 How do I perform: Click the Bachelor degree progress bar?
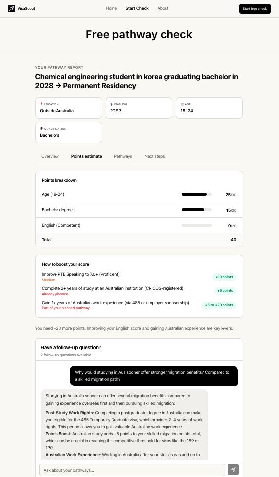pyautogui.click(x=196, y=210)
